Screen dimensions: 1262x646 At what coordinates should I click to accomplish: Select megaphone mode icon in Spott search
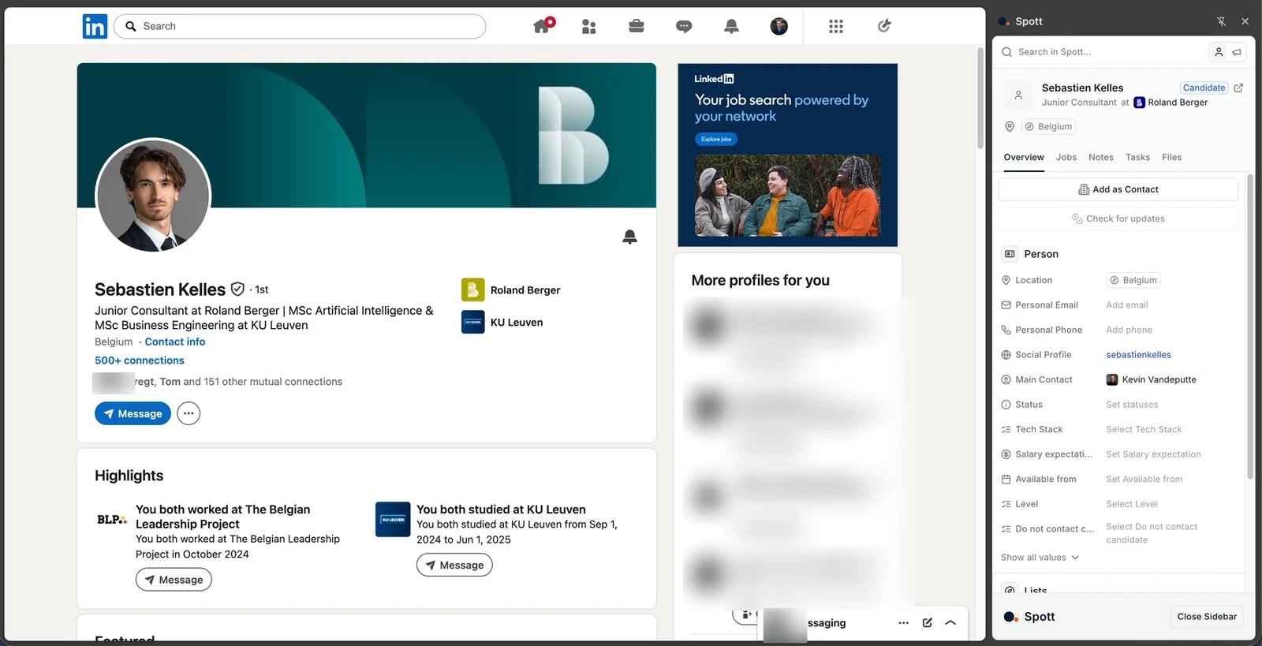click(1237, 52)
